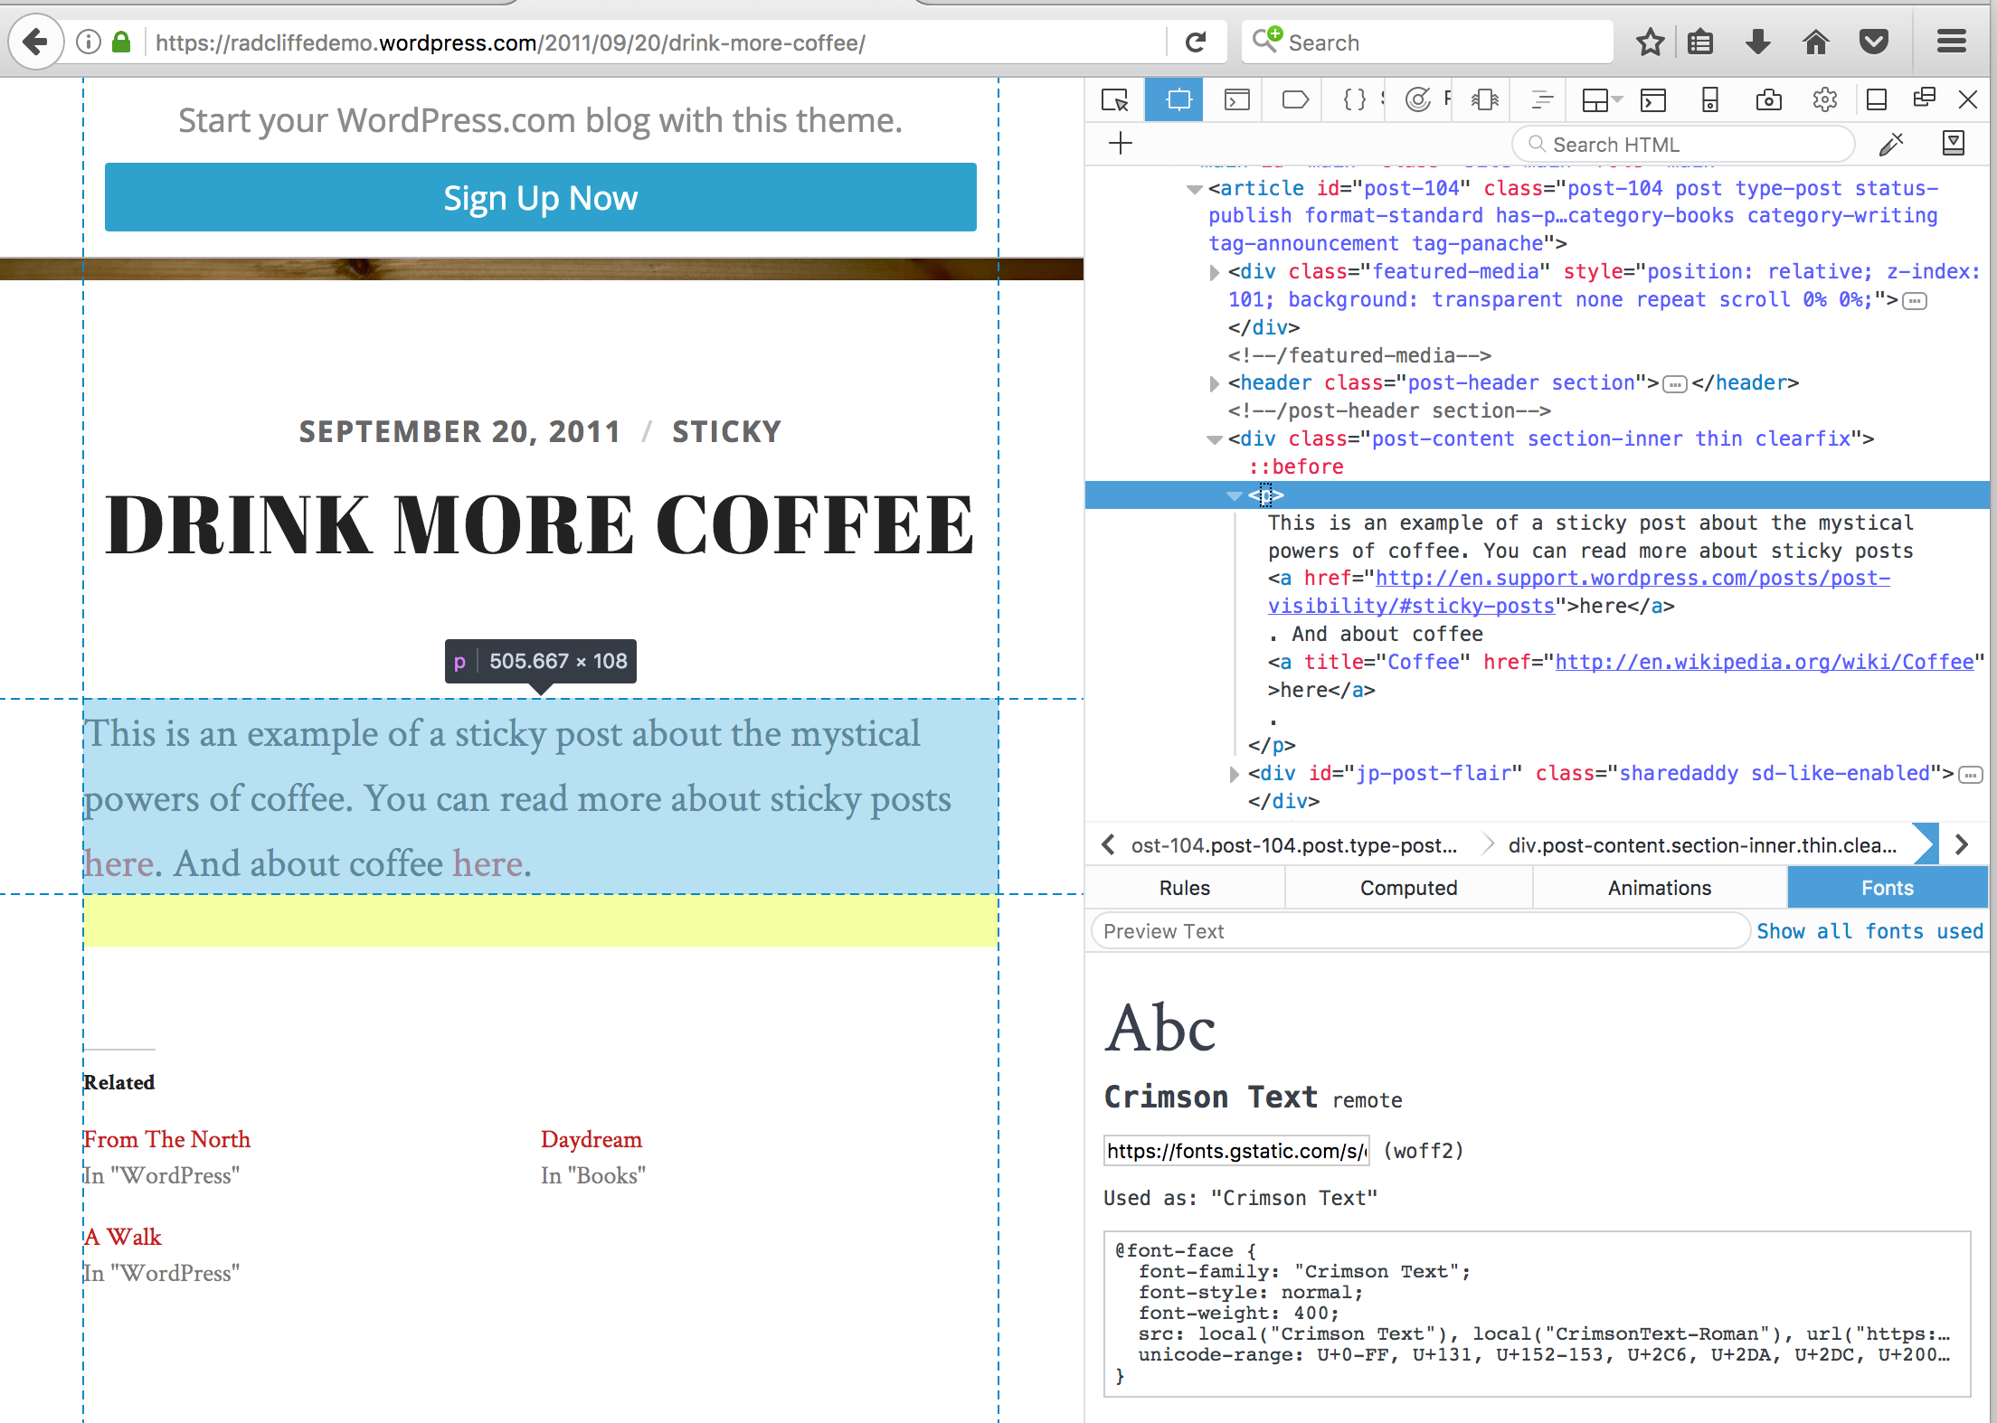The width and height of the screenshot is (1997, 1423).
Task: Open the Web Console panel
Action: (x=1236, y=99)
